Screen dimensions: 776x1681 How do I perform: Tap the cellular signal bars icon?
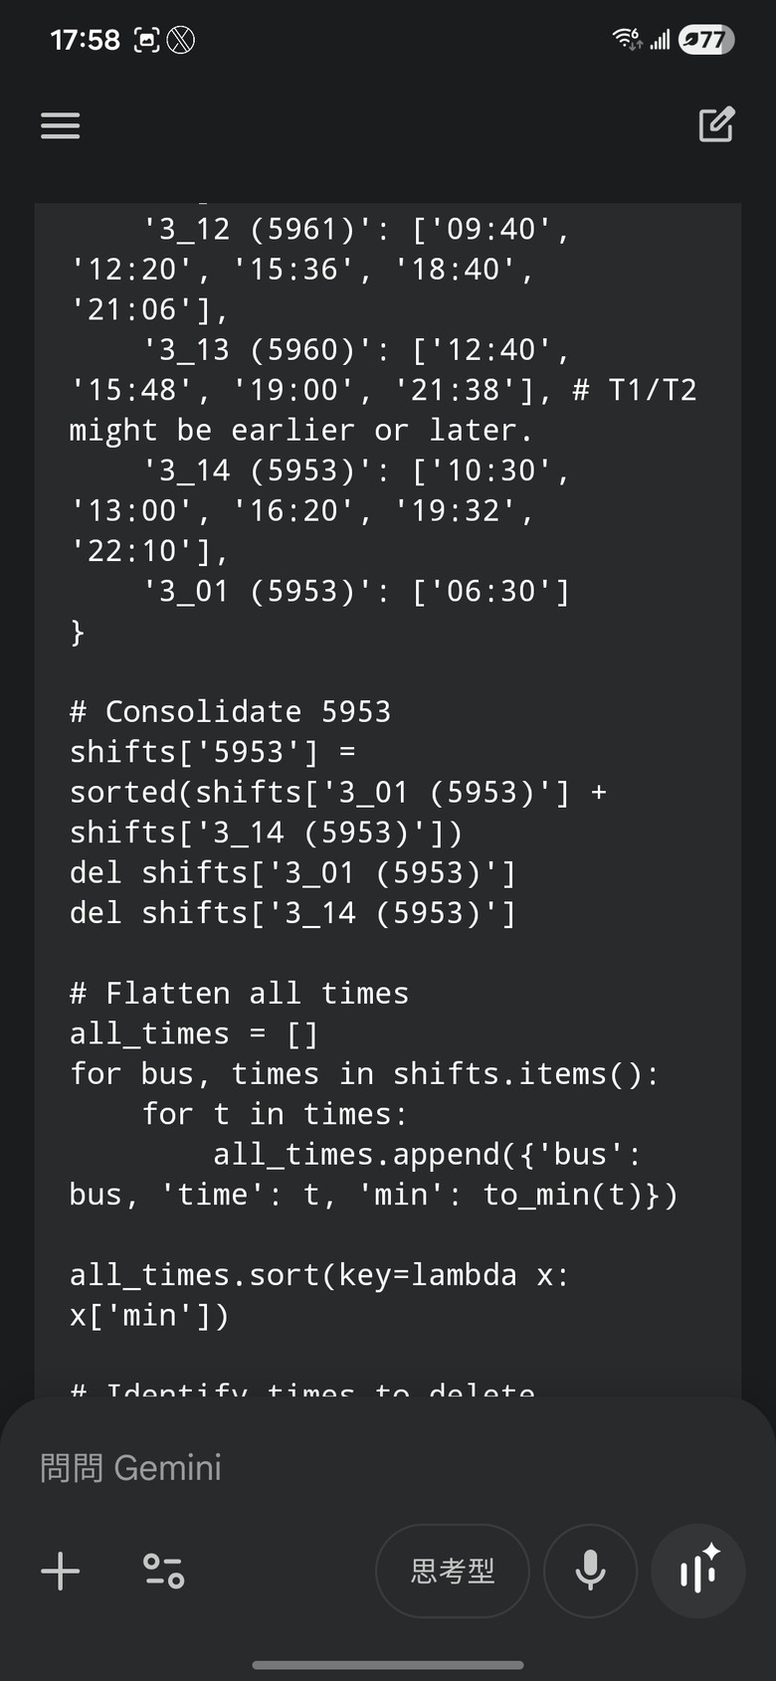pos(660,40)
